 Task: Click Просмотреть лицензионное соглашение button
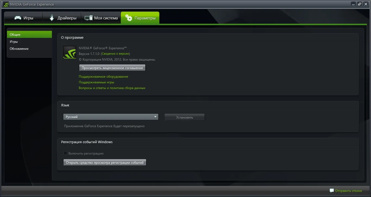[x=112, y=68]
